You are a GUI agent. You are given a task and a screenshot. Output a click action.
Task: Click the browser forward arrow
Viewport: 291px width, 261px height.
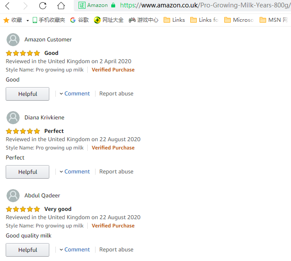25,6
